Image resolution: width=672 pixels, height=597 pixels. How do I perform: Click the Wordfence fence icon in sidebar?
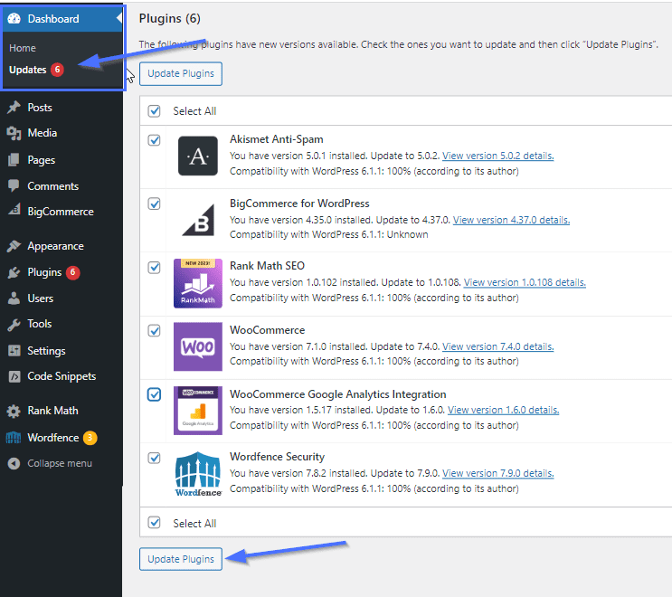14,438
